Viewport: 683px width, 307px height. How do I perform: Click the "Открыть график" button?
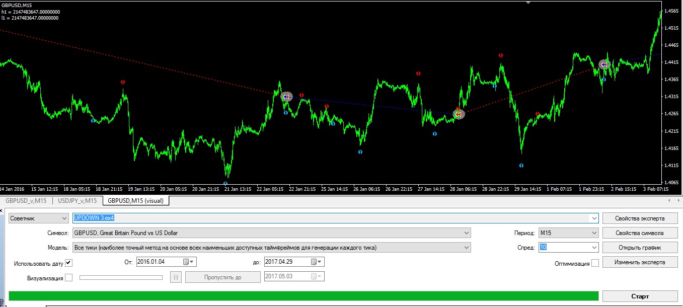click(x=640, y=248)
